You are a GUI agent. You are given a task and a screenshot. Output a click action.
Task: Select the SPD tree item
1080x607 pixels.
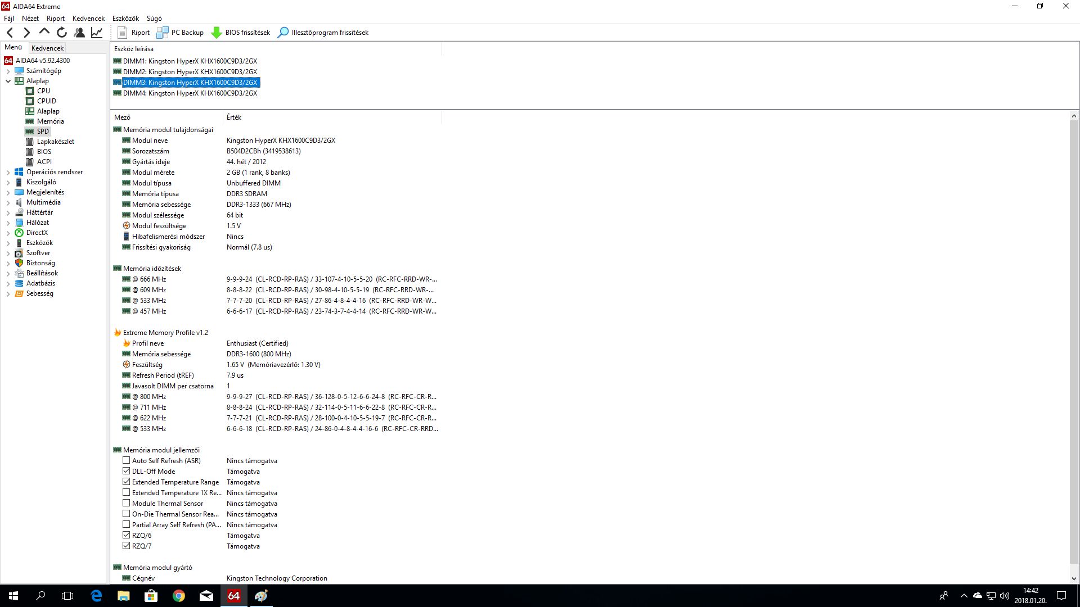pyautogui.click(x=43, y=132)
